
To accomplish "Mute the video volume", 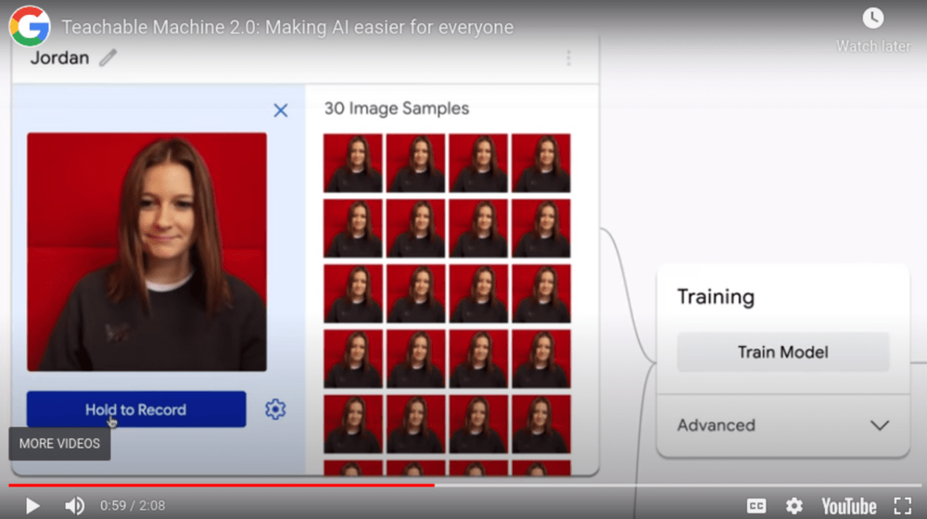I will [x=74, y=506].
